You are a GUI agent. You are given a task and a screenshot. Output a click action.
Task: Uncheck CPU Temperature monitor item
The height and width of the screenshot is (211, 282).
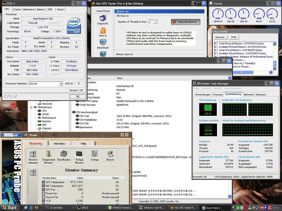pos(43,182)
